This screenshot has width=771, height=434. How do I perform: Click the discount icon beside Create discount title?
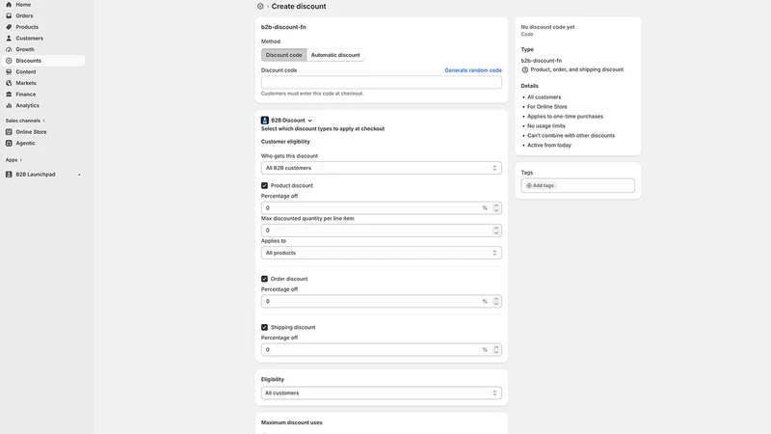(x=260, y=7)
